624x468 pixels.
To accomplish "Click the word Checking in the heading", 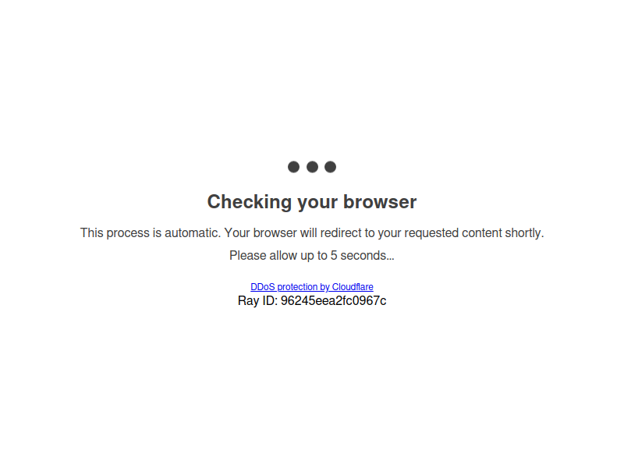I will pyautogui.click(x=250, y=202).
